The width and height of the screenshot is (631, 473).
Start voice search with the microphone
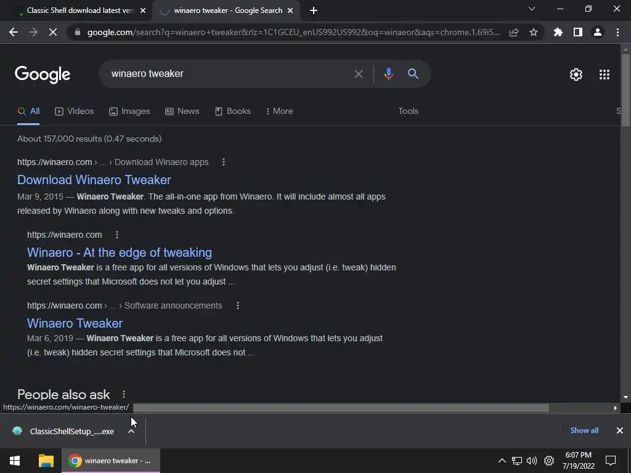coord(388,74)
